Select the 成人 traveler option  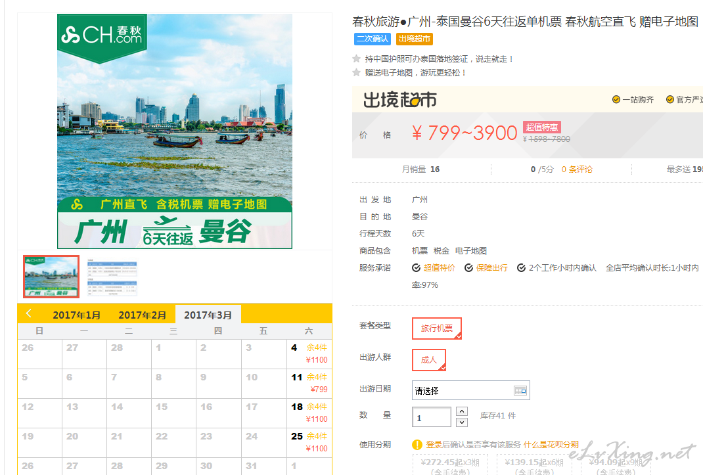(x=428, y=360)
